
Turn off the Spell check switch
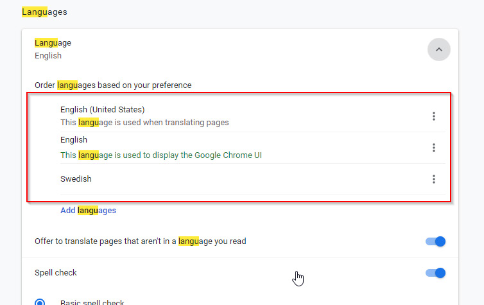(435, 273)
